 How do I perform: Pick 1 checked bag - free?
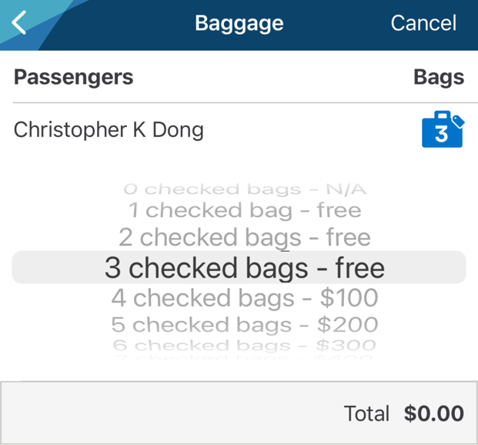pyautogui.click(x=244, y=210)
